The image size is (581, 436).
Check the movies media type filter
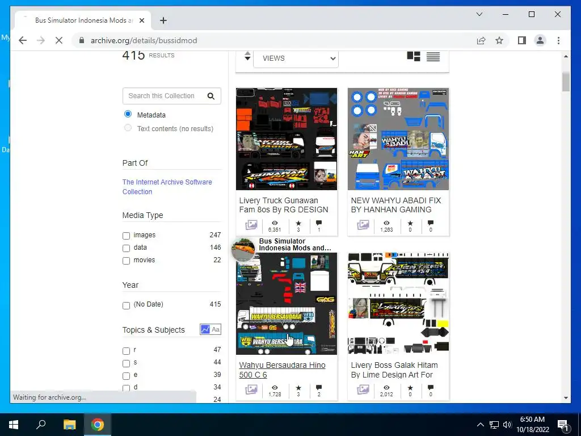pyautogui.click(x=127, y=261)
